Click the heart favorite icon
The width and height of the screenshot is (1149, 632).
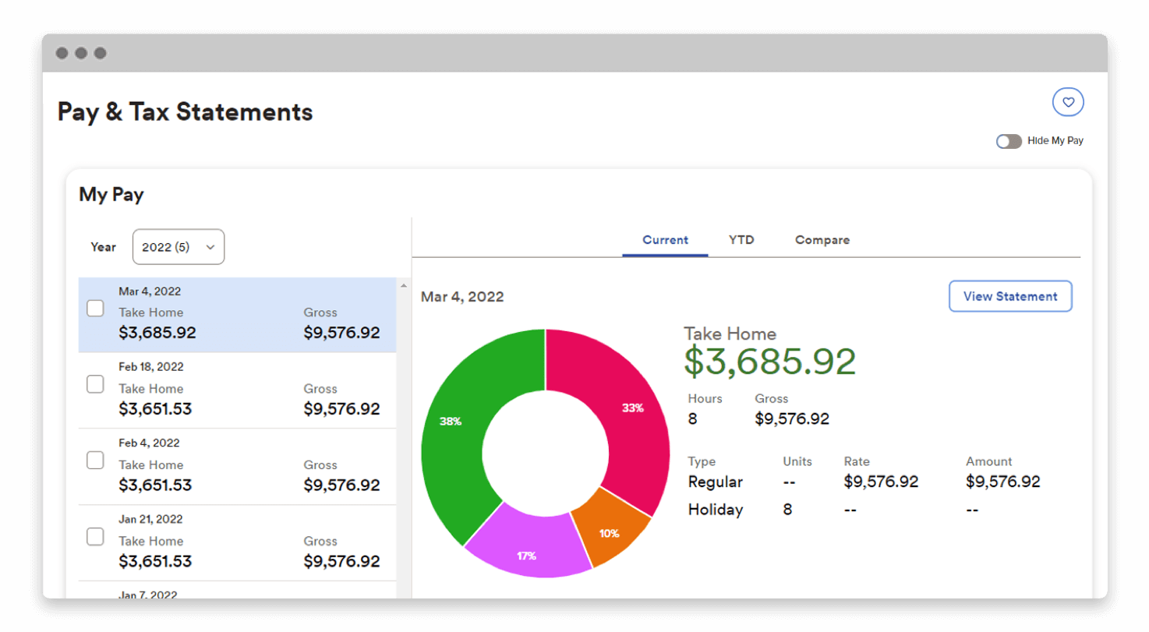(1068, 101)
